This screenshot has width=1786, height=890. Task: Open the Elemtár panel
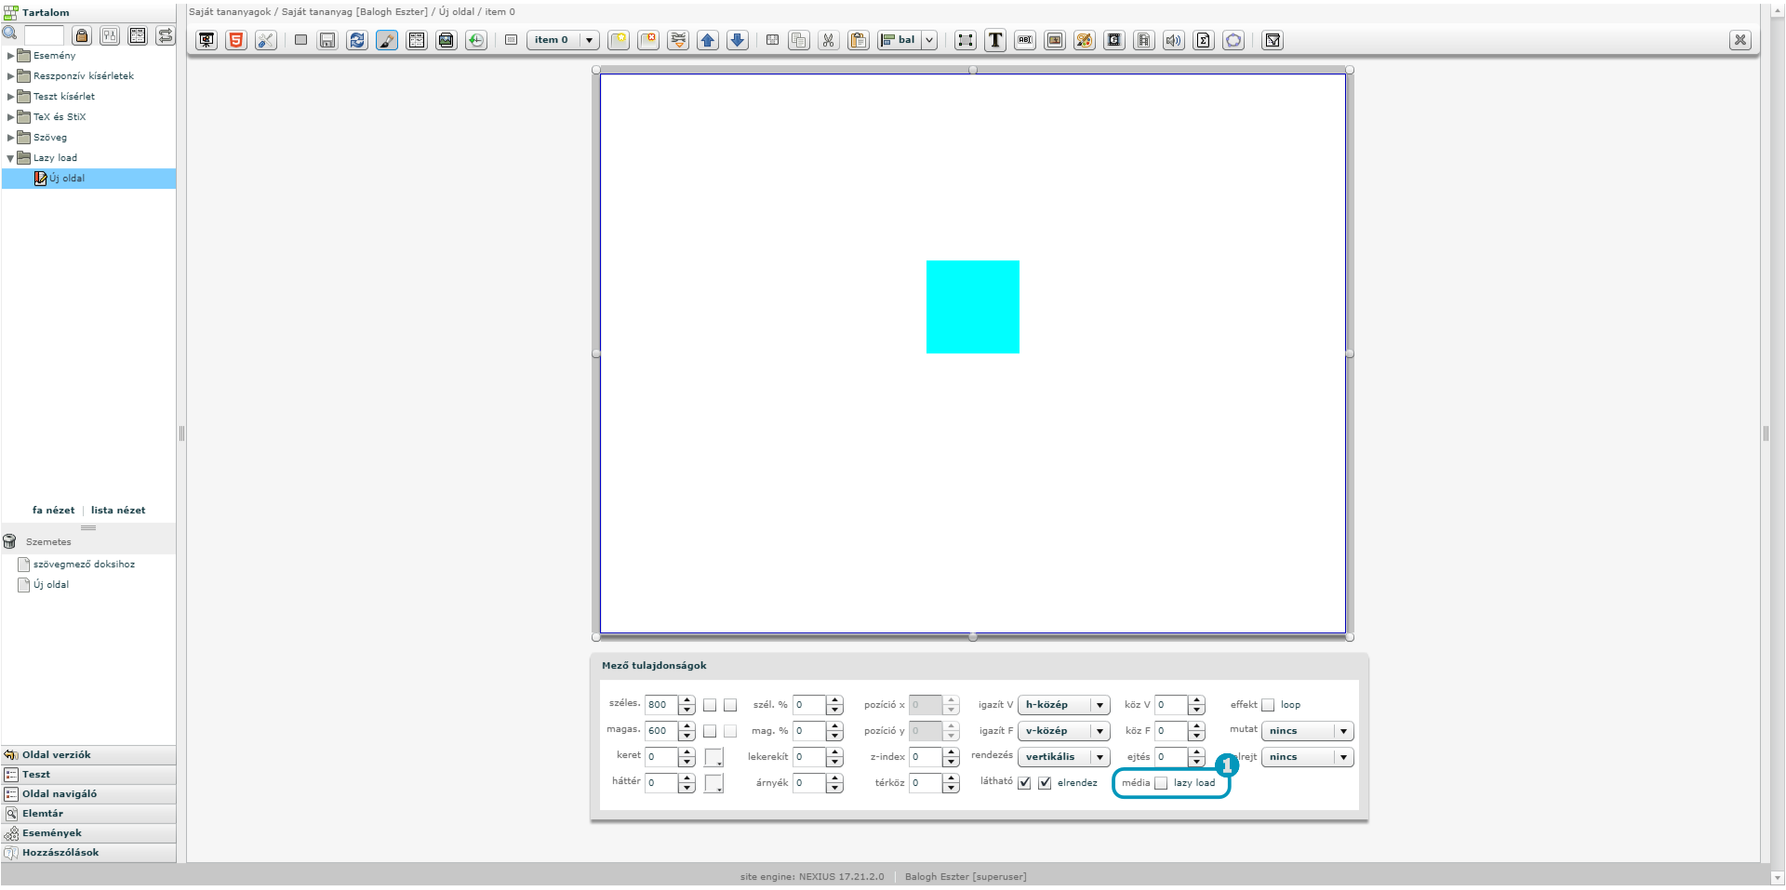pyautogui.click(x=43, y=814)
